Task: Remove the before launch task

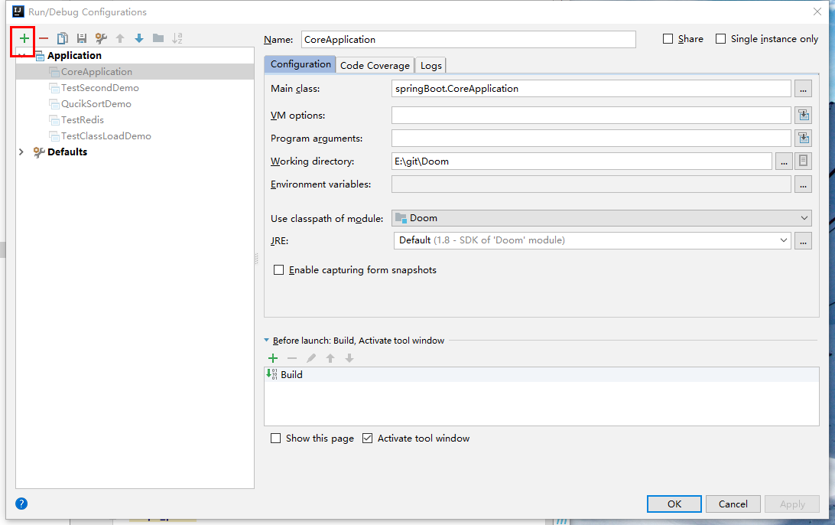Action: click(x=292, y=358)
